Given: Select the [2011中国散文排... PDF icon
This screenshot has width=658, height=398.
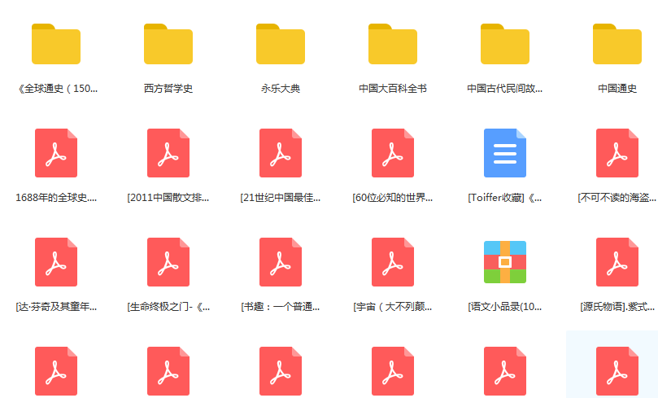Looking at the screenshot, I should pyautogui.click(x=168, y=153).
